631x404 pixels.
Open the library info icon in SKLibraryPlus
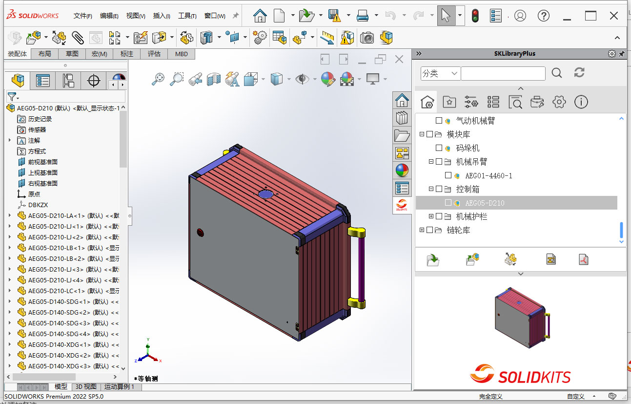581,102
